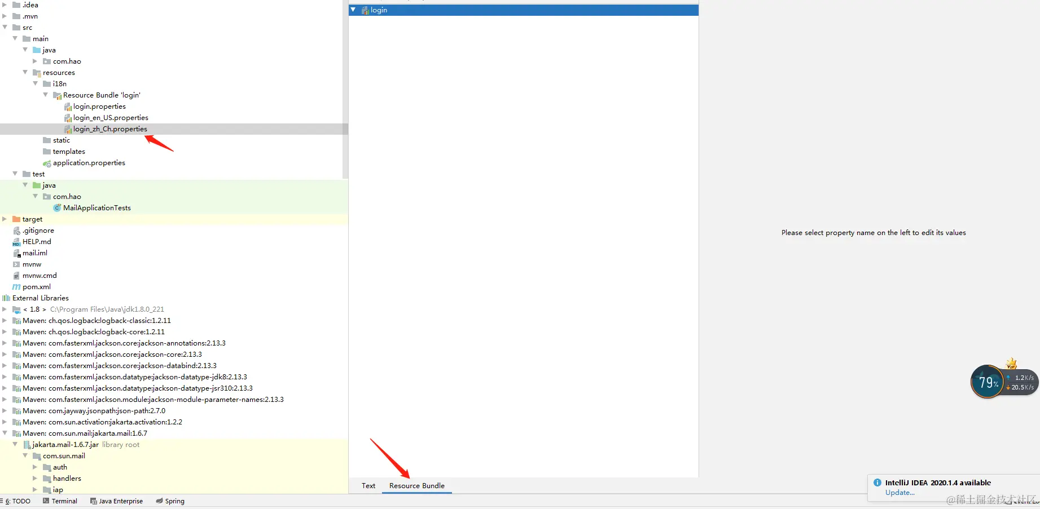Click the pom.xml Maven icon
The height and width of the screenshot is (509, 1040).
[16, 287]
